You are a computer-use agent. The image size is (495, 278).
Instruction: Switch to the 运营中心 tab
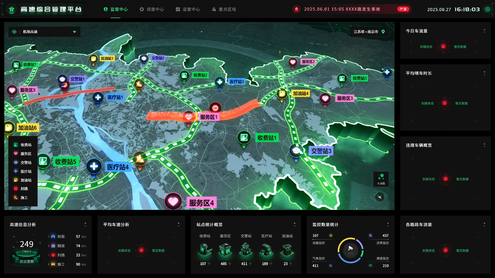click(188, 9)
